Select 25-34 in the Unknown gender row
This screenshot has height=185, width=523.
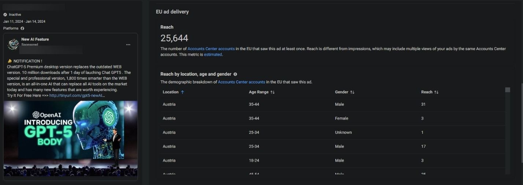pos(254,132)
